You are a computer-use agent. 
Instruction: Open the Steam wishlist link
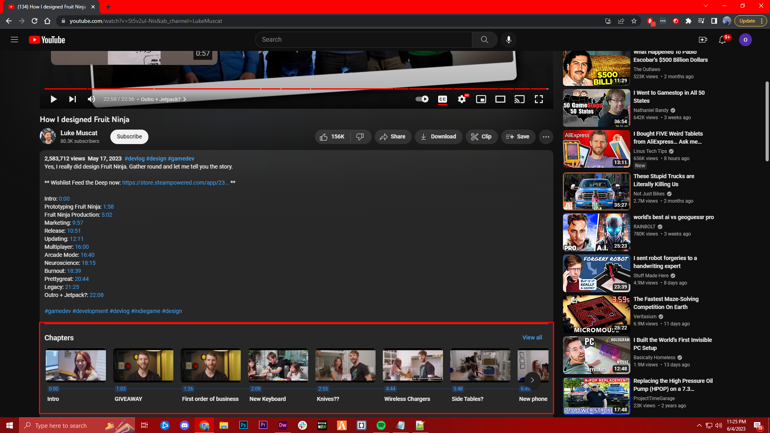(x=175, y=183)
